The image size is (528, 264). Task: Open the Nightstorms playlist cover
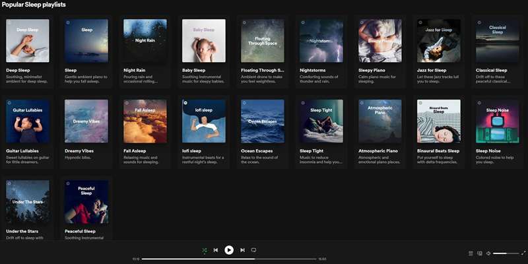click(321, 41)
